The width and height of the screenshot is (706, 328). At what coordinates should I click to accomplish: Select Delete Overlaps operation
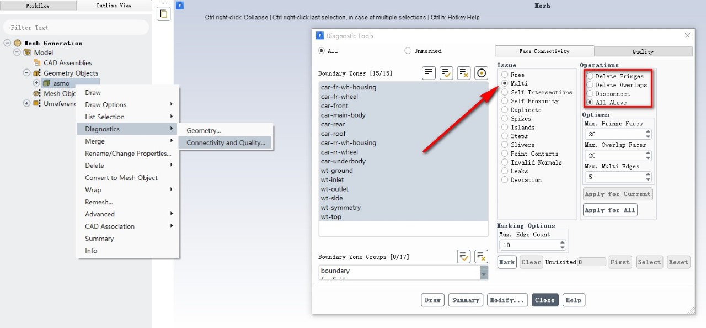click(x=591, y=85)
